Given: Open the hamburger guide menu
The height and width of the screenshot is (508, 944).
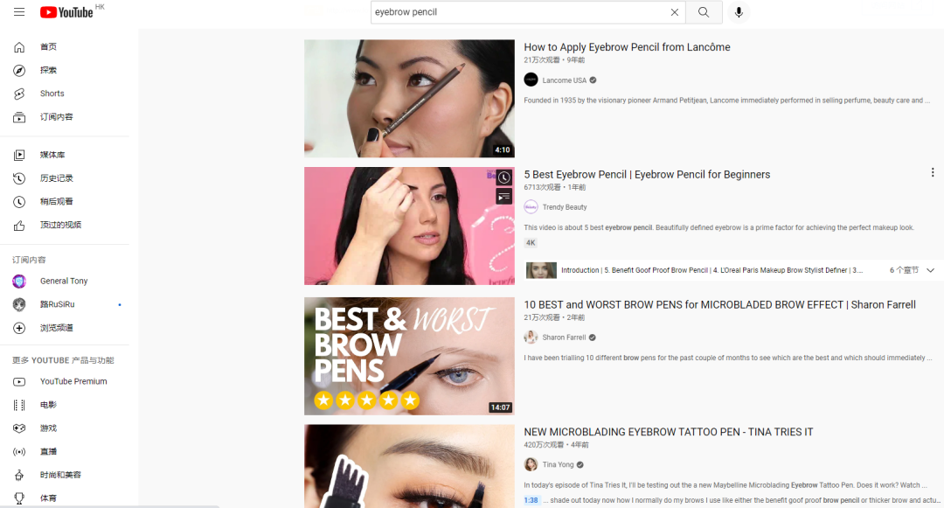Looking at the screenshot, I should 19,12.
